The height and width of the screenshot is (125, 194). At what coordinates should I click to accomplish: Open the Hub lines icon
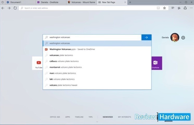(x=173, y=8)
